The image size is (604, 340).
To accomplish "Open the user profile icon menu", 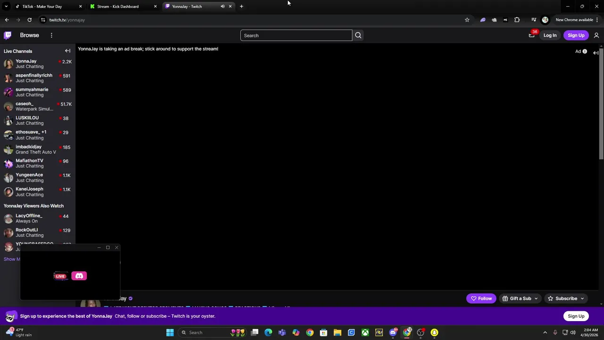I will [x=596, y=35].
